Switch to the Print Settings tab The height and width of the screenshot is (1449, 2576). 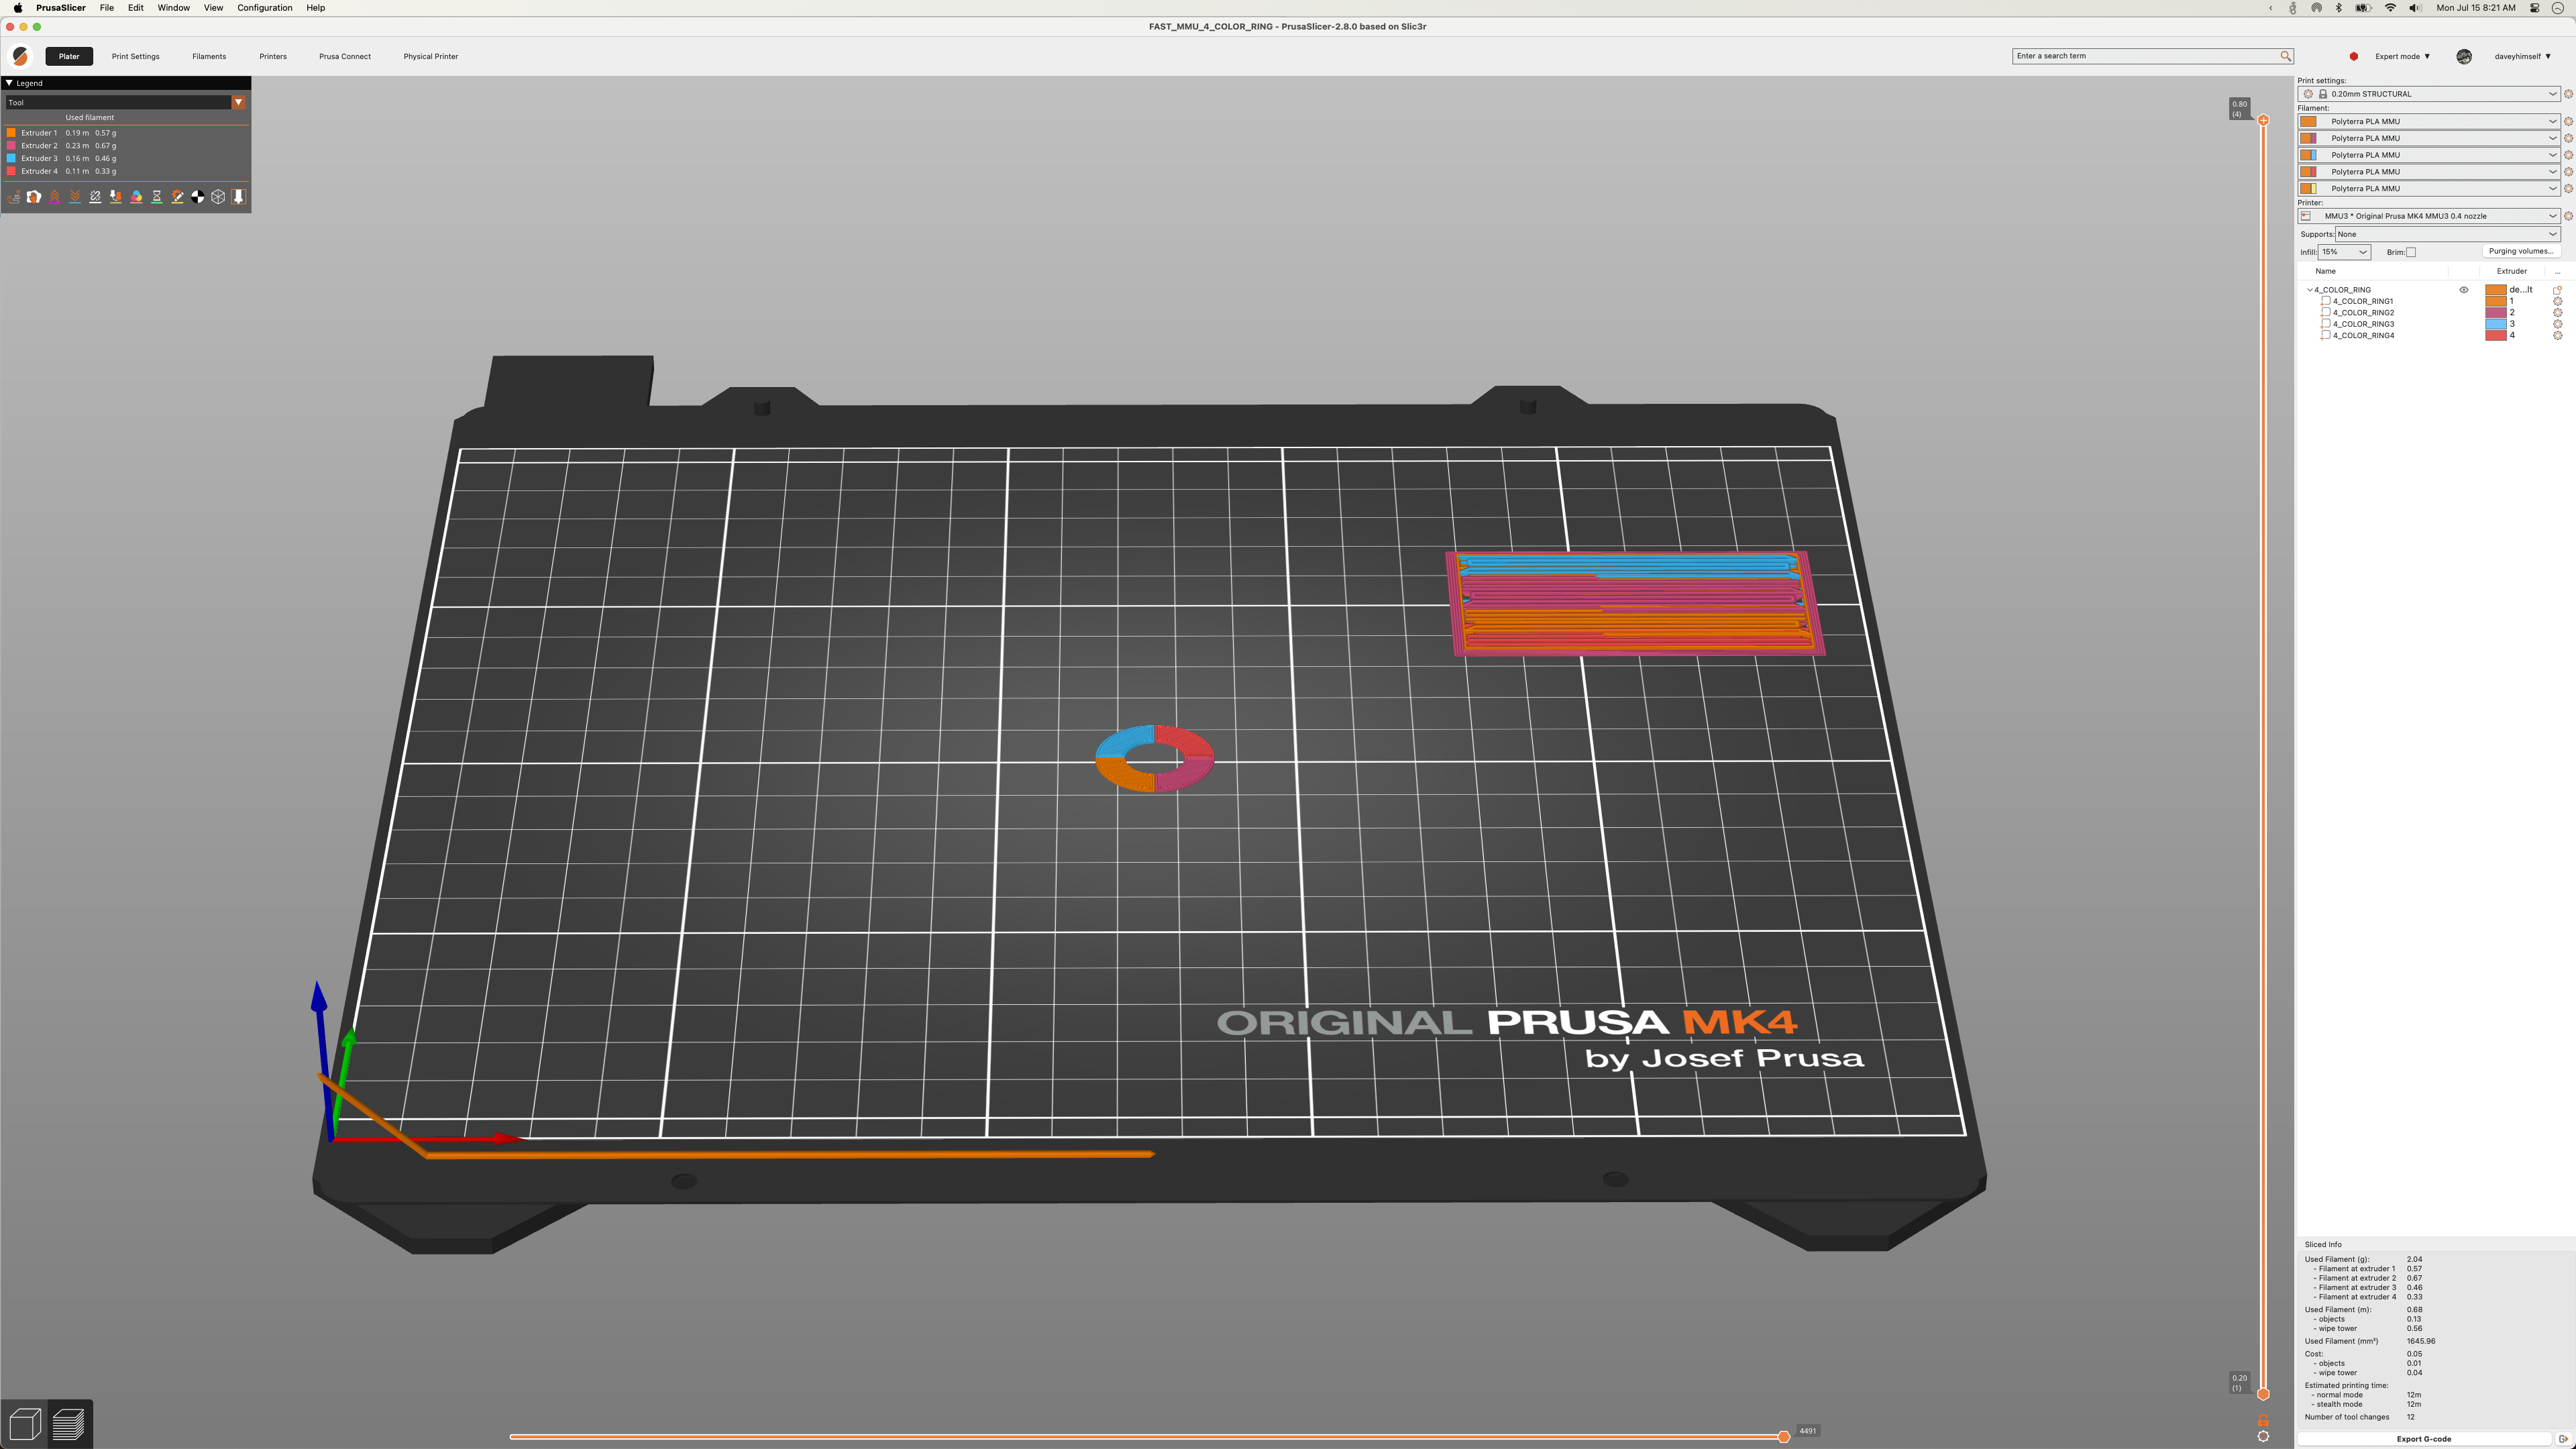[135, 56]
